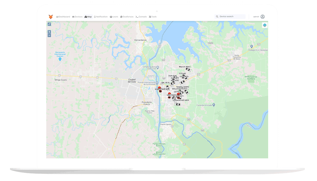Open the Notification menu item
The image size is (317, 181).
[101, 17]
